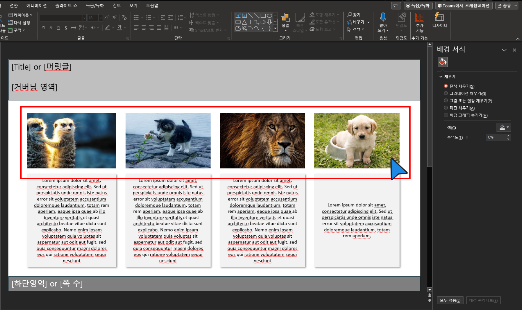Image resolution: width=522 pixels, height=310 pixels.
Task: Click the numbered list icon
Action: [x=148, y=18]
